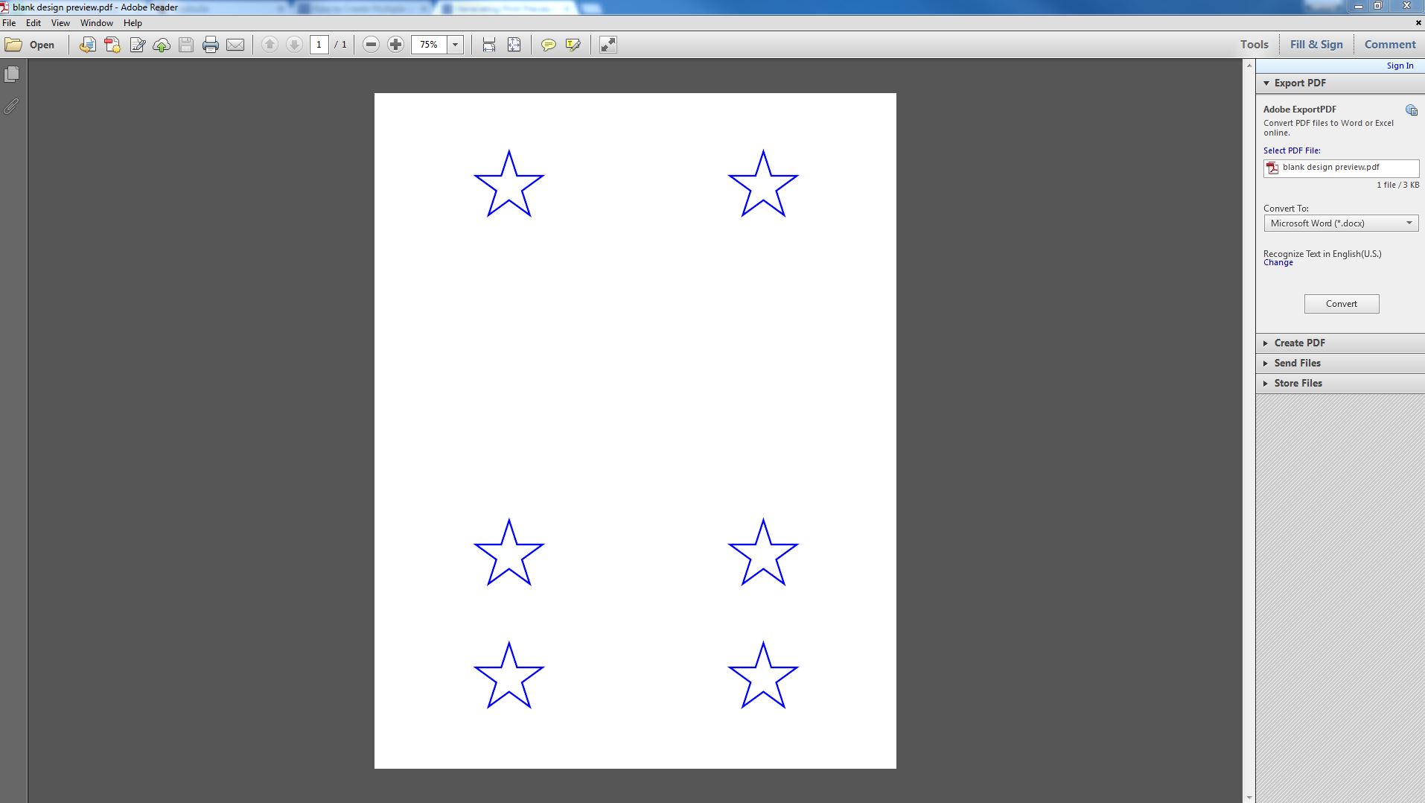Image resolution: width=1425 pixels, height=803 pixels.
Task: Email the document
Action: (236, 45)
